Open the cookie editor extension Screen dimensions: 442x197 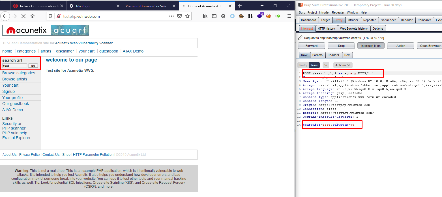(241, 16)
